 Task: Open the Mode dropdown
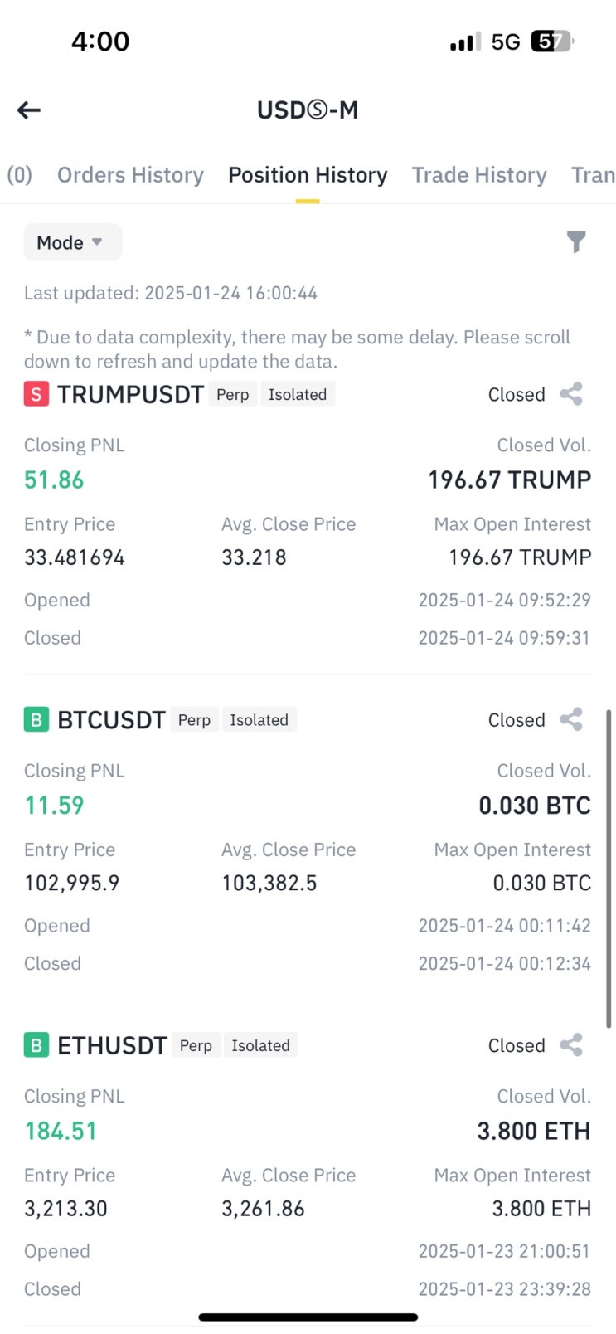point(71,242)
